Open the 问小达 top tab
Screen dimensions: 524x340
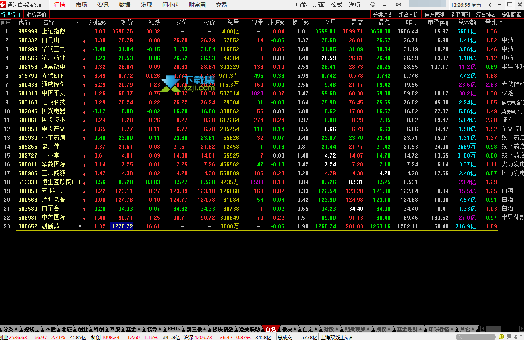(171, 5)
